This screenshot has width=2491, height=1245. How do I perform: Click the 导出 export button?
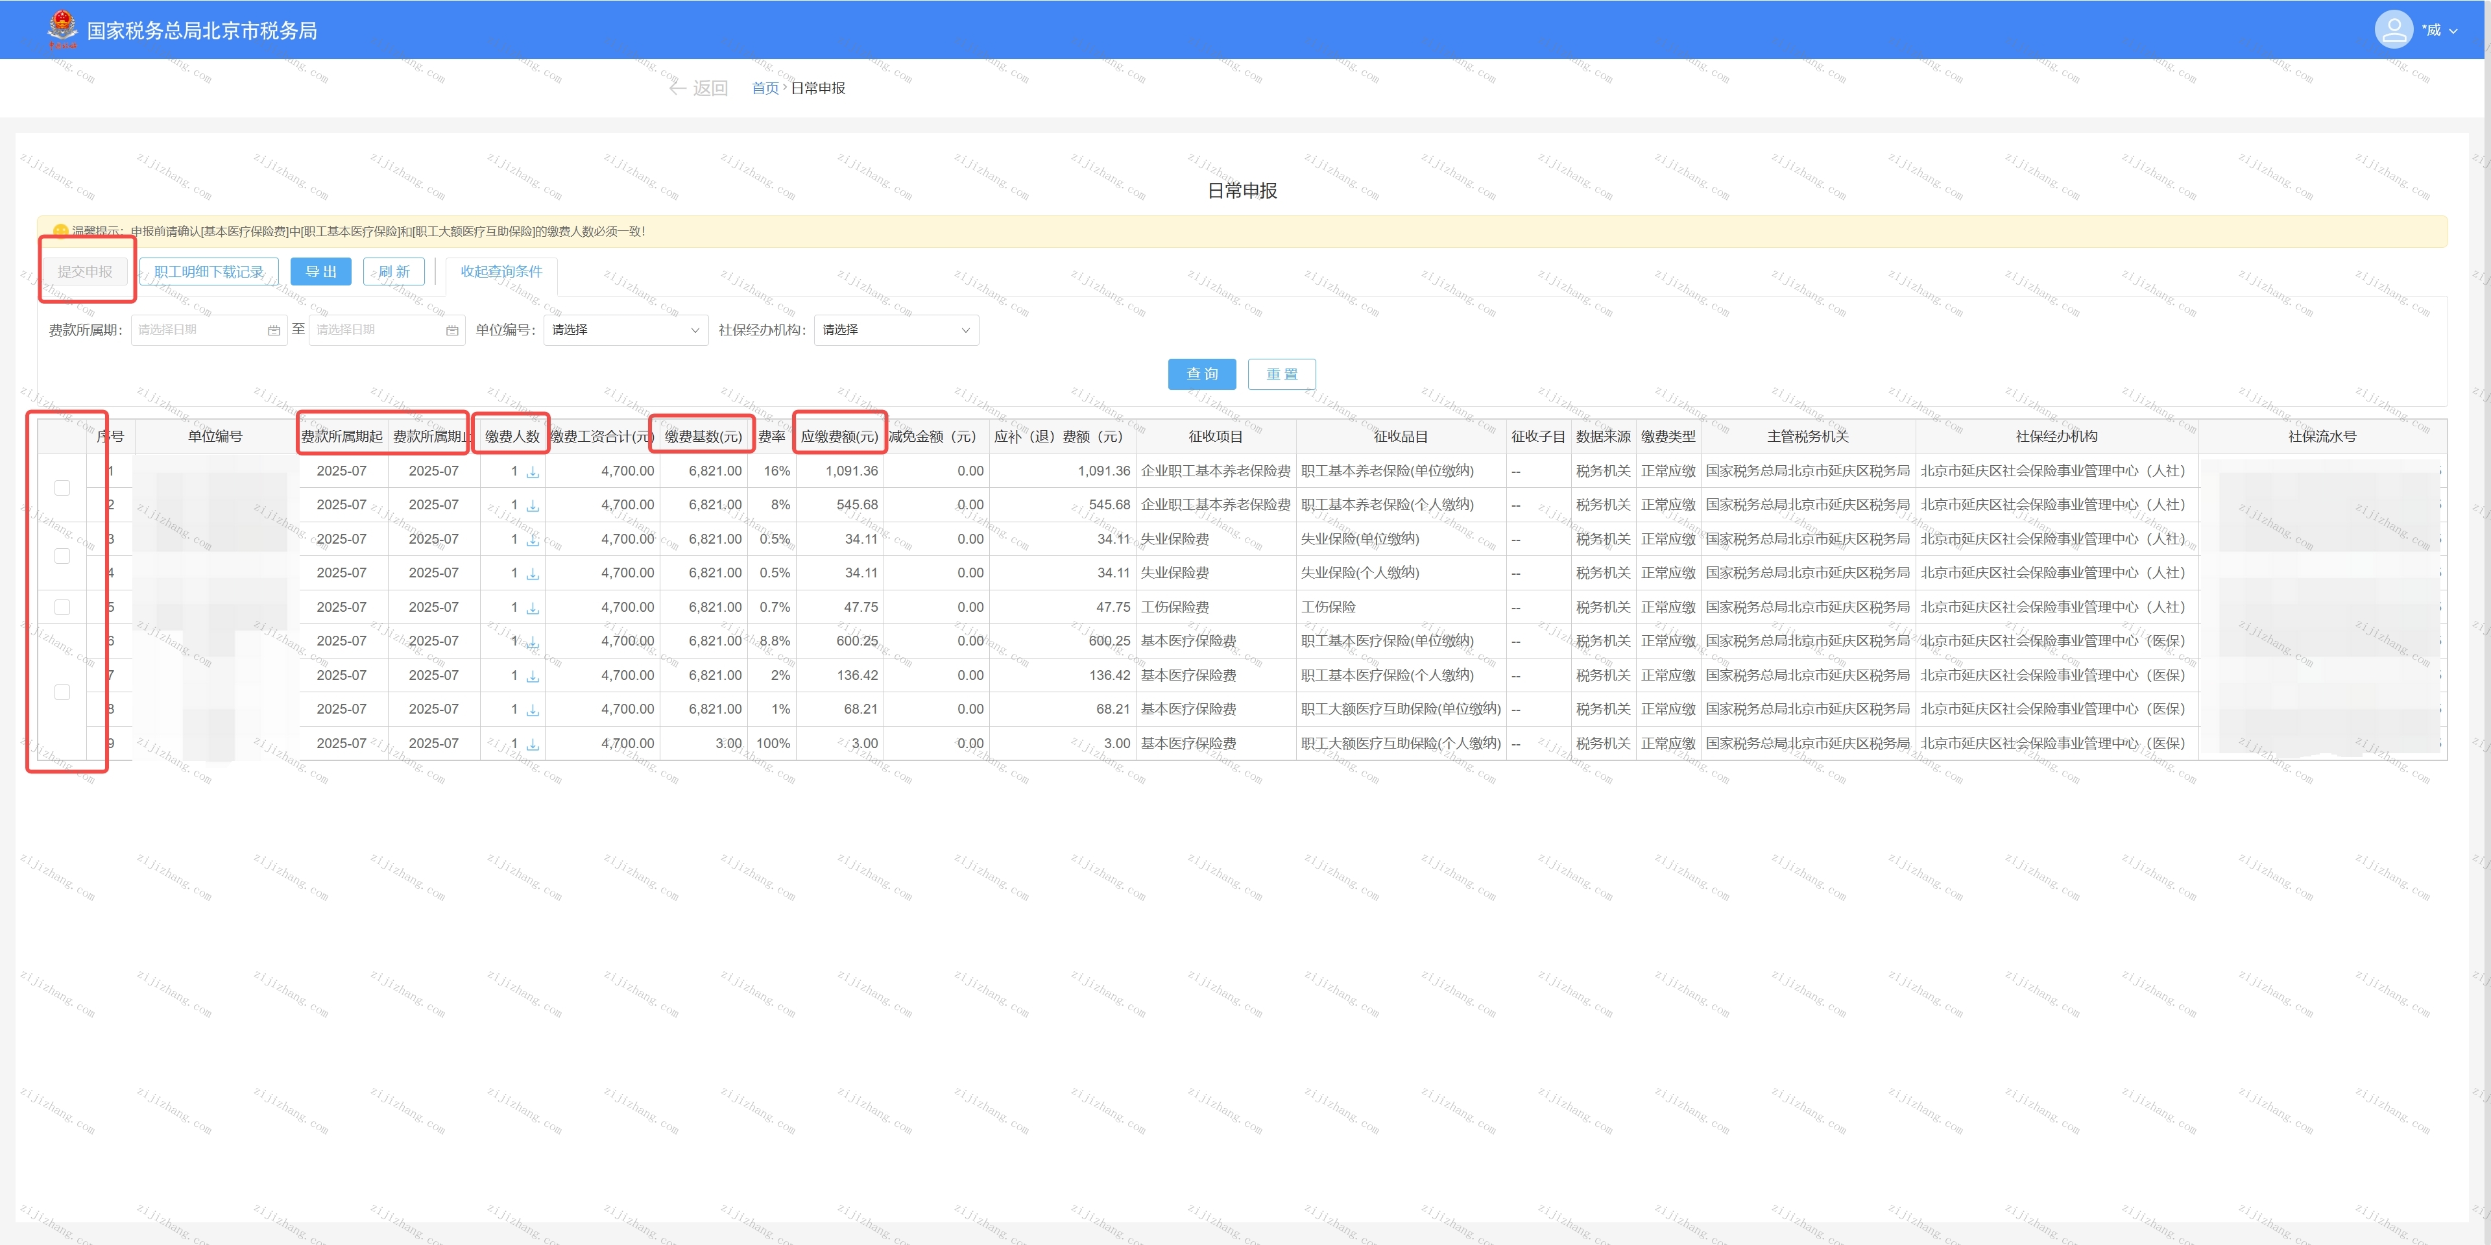pyautogui.click(x=321, y=272)
